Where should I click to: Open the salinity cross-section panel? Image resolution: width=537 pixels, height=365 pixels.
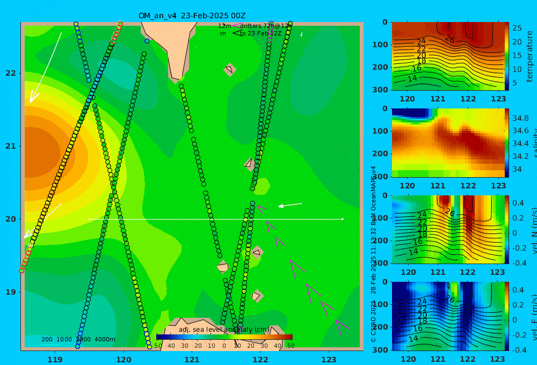[x=448, y=143]
